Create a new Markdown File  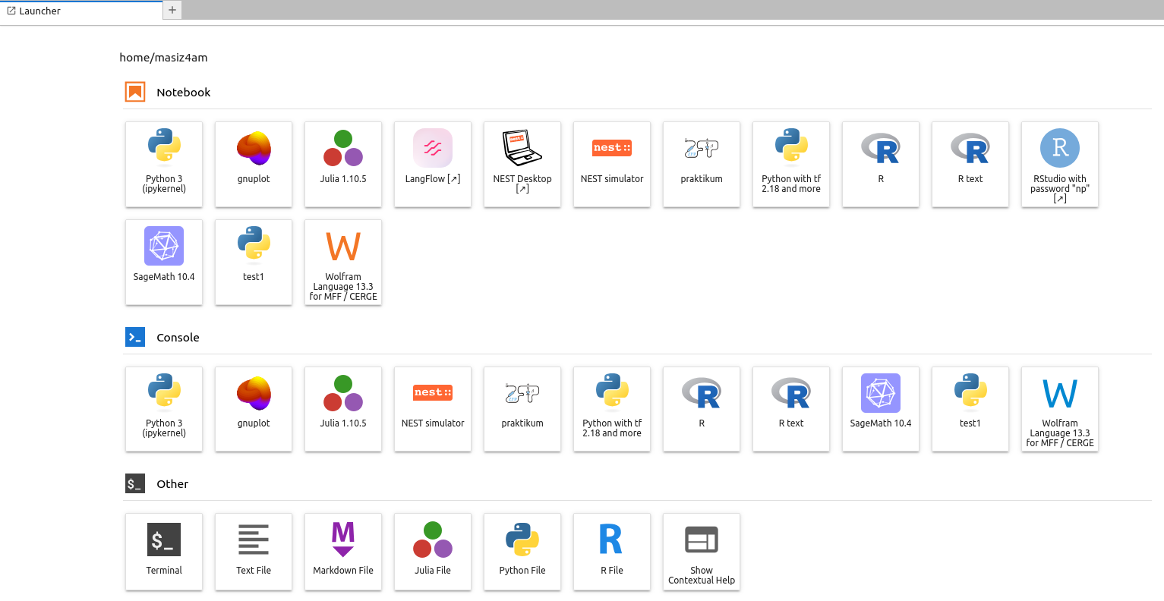(x=343, y=552)
